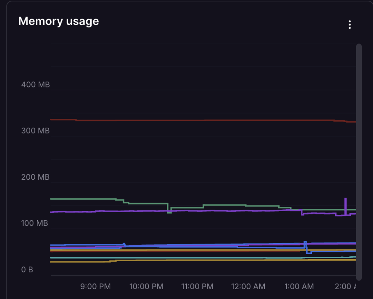The image size is (373, 299).
Task: Click the 9:00 PM time axis label
Action: [95, 286]
